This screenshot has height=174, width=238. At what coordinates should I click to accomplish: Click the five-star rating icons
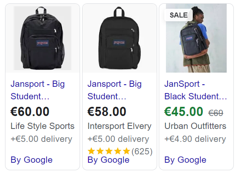(109, 151)
